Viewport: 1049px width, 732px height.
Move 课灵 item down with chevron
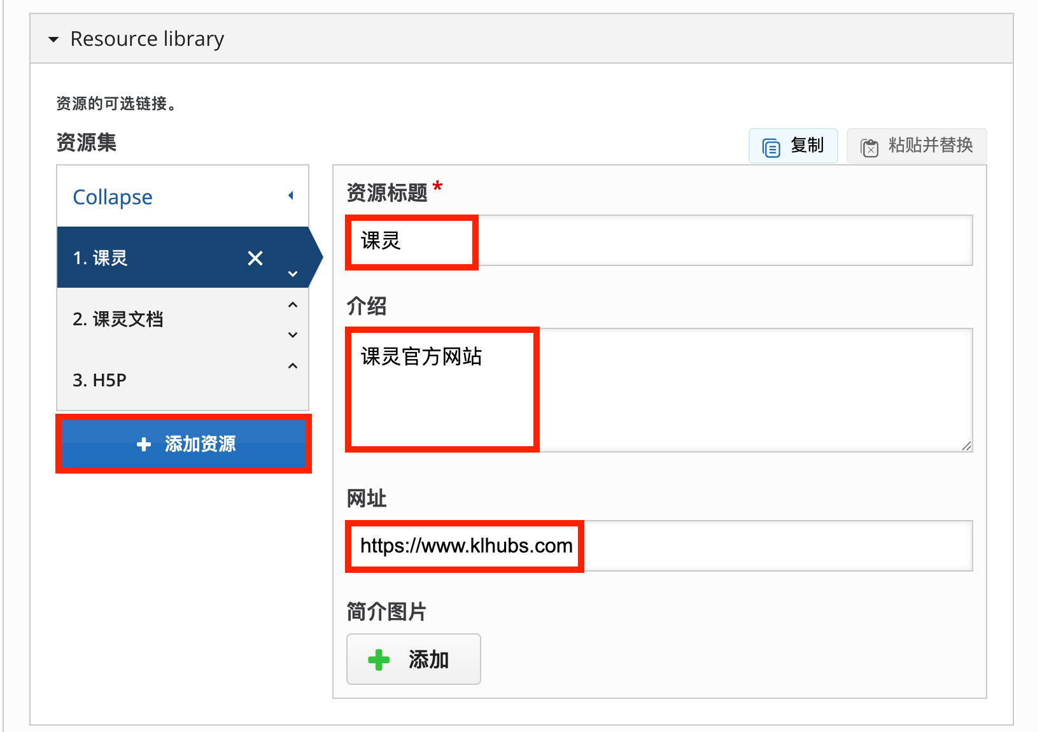coord(293,274)
